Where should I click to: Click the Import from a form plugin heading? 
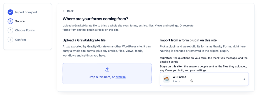tap(188, 40)
